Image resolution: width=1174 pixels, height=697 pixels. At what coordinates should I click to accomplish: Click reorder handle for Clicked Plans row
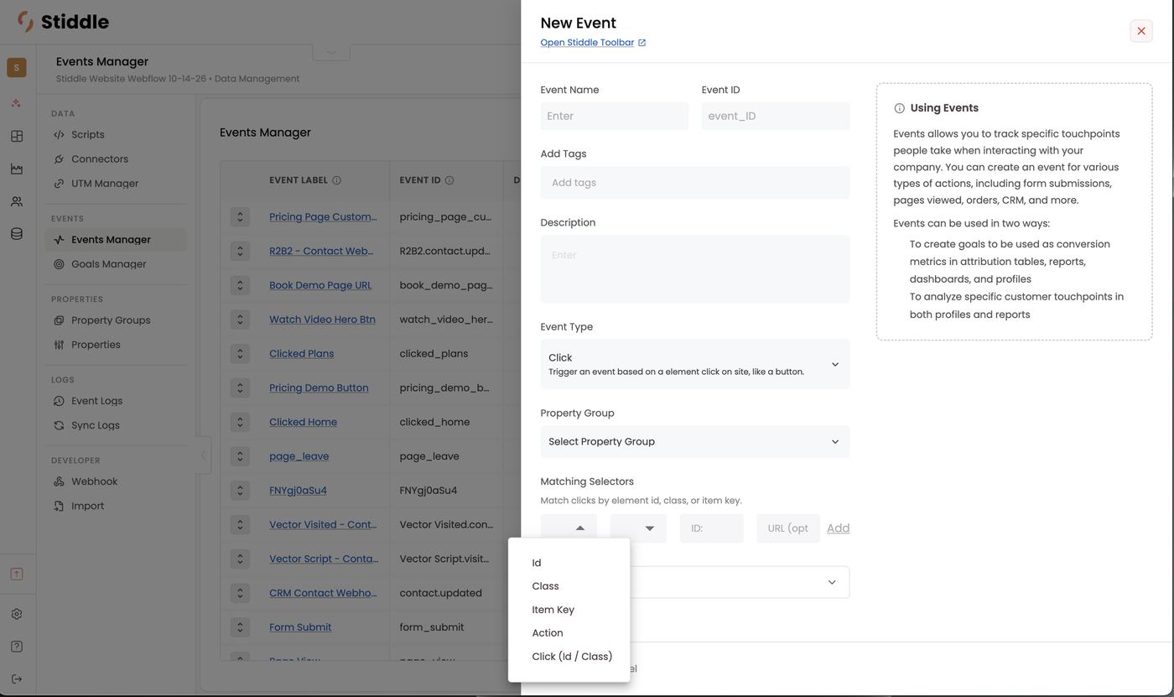(x=240, y=353)
